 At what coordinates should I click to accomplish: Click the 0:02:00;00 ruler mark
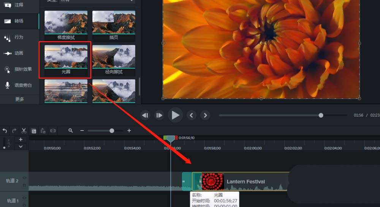(253, 148)
